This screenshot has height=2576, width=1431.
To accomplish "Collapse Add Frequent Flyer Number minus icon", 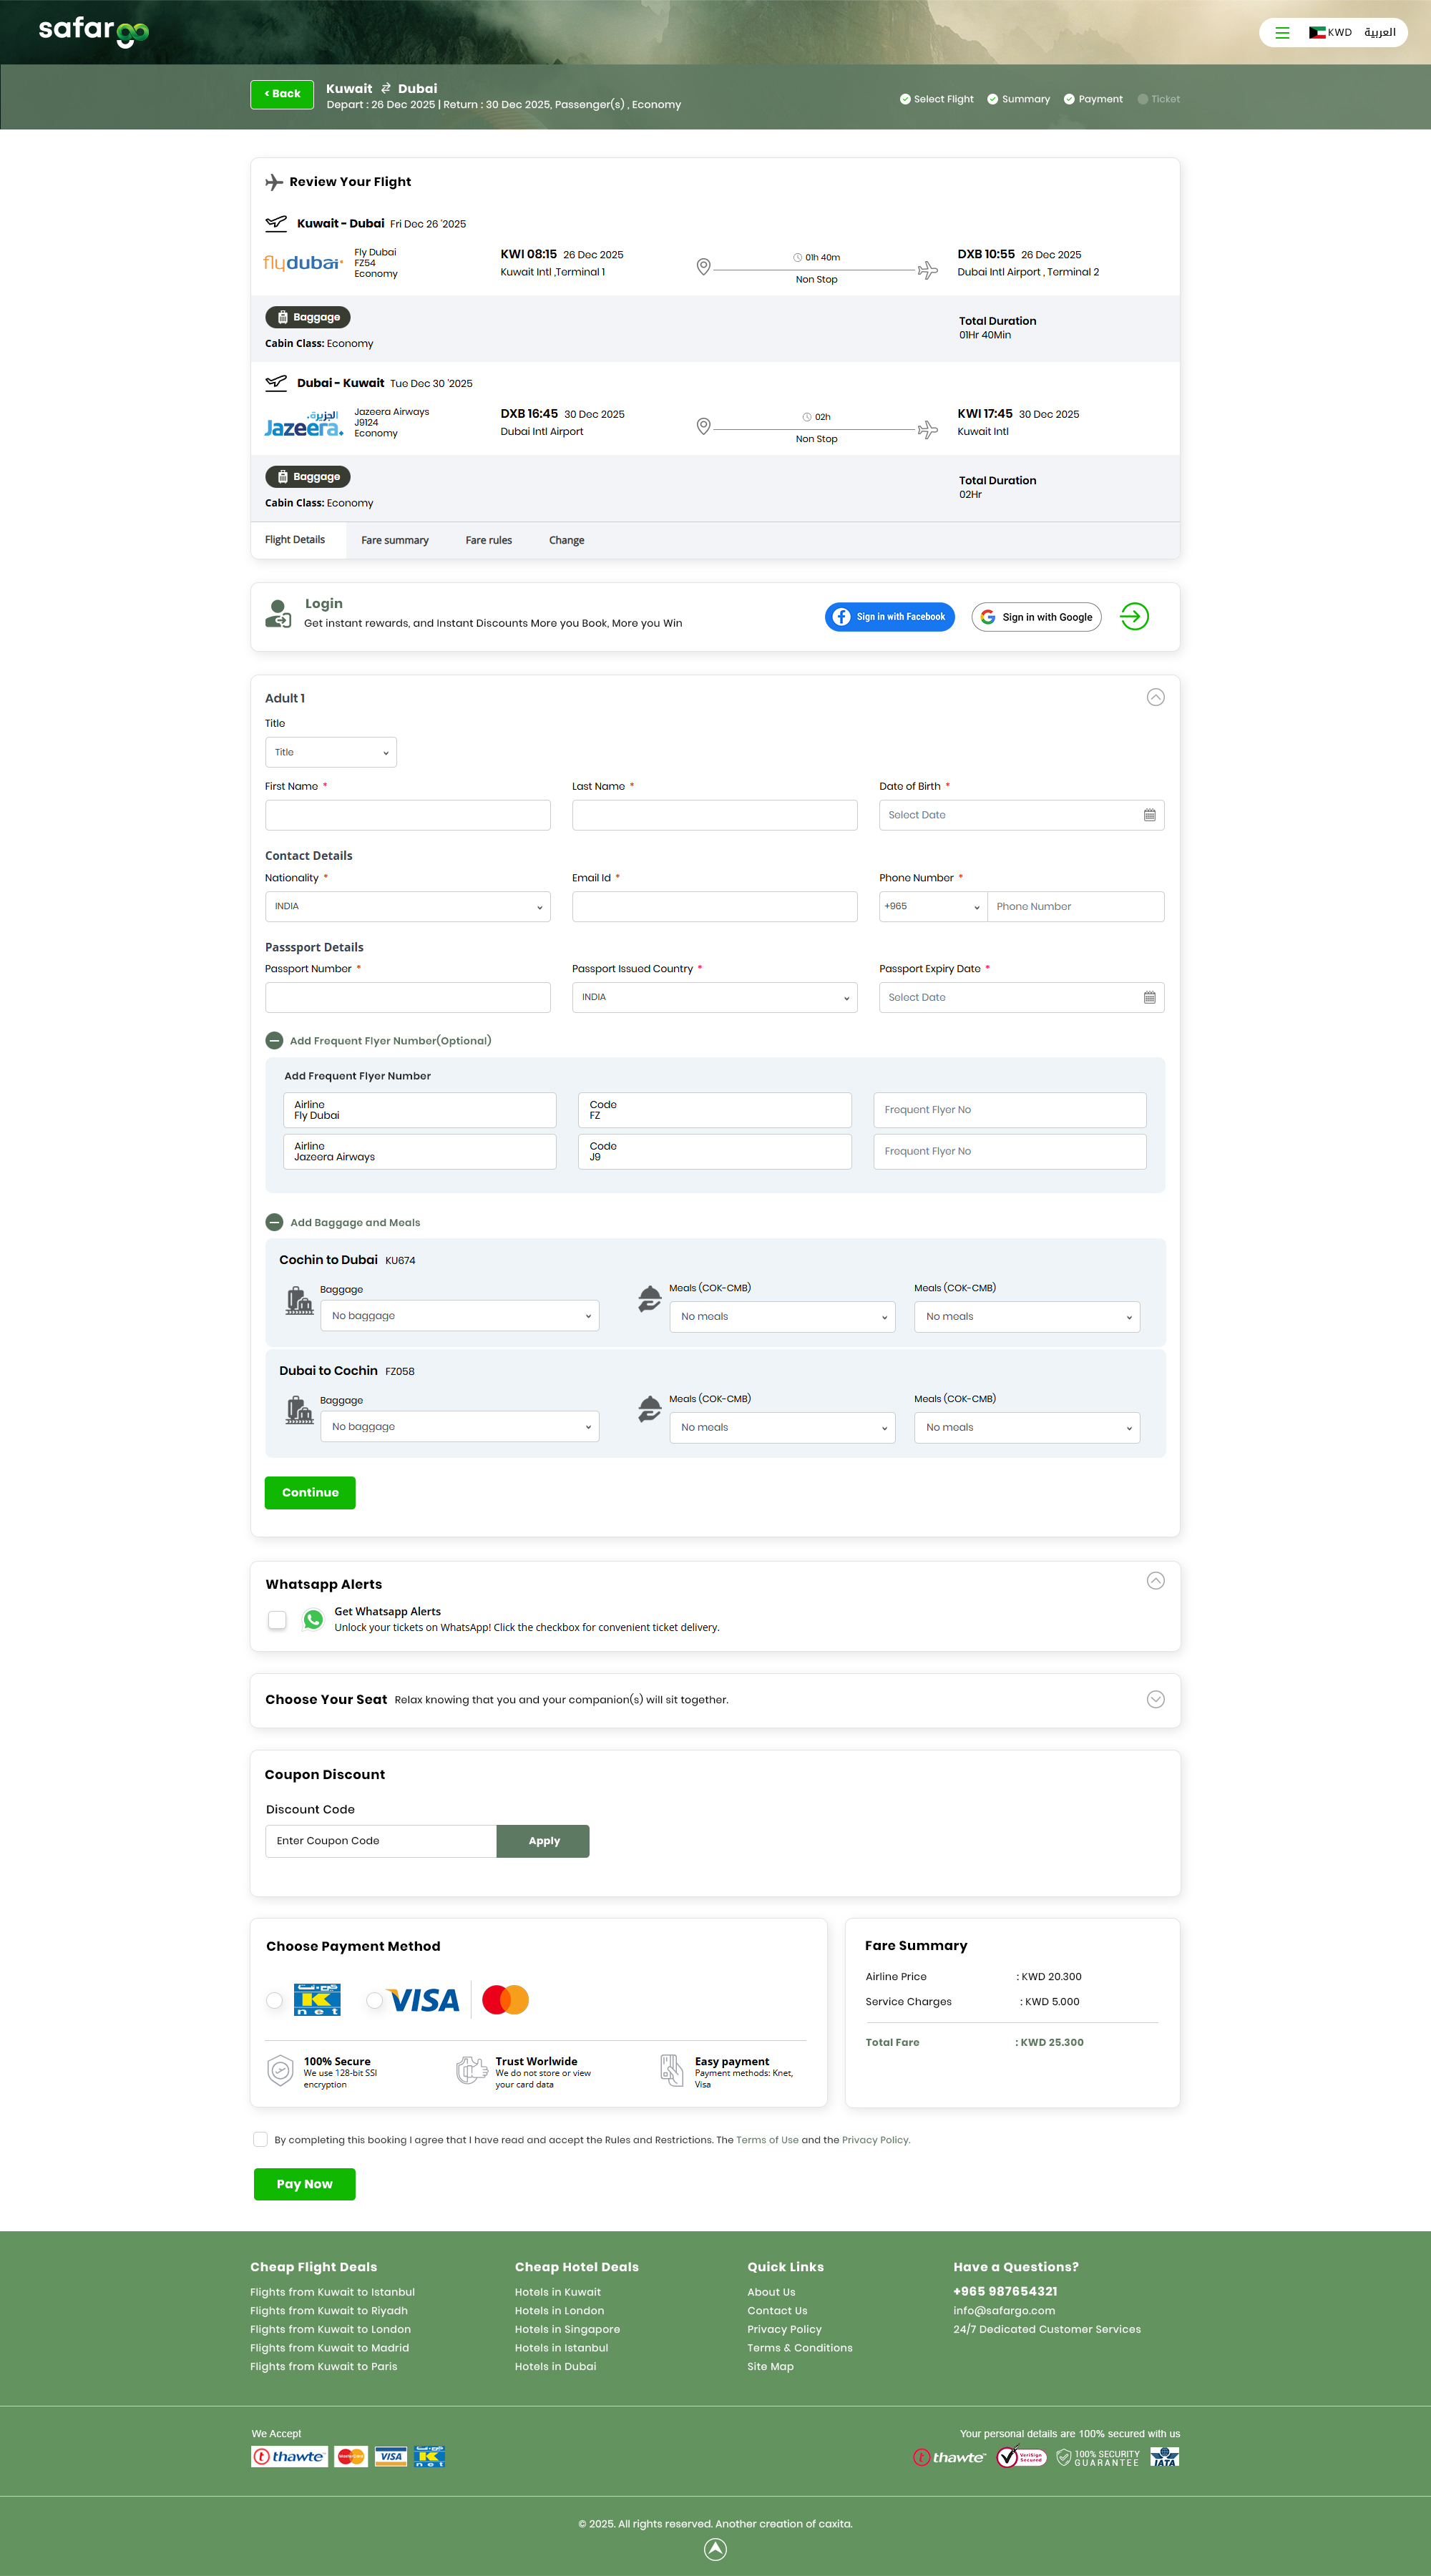I will coord(274,1040).
